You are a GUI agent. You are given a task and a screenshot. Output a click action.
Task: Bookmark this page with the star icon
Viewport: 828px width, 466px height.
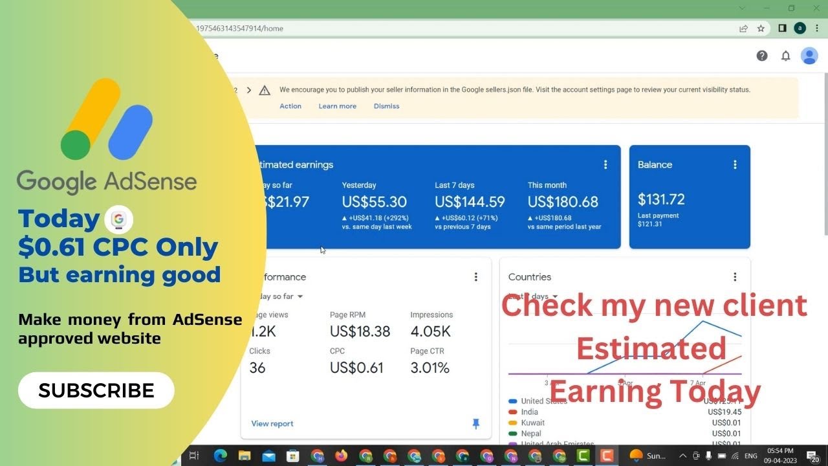tap(761, 28)
